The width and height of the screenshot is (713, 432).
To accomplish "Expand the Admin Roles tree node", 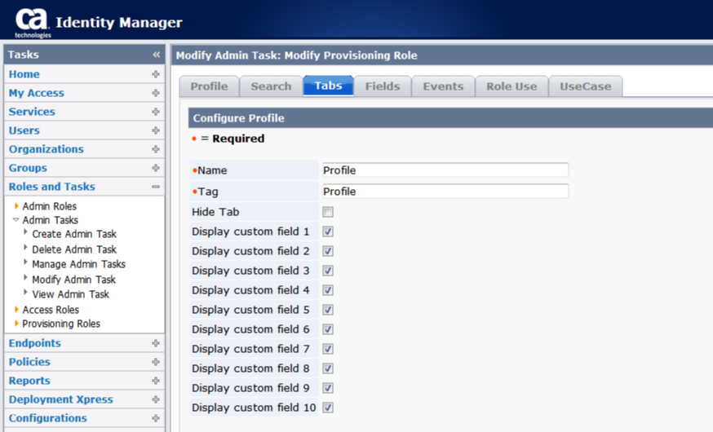I will pos(16,205).
